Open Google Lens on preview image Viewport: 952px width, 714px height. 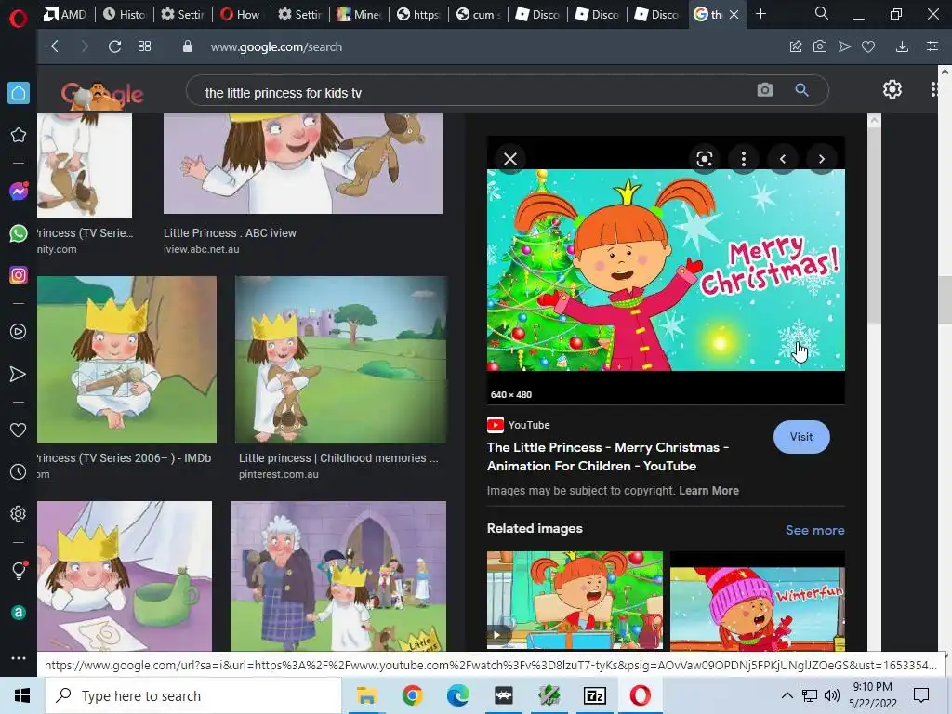[x=705, y=159]
